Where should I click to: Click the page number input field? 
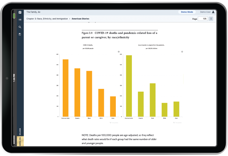click(203, 19)
